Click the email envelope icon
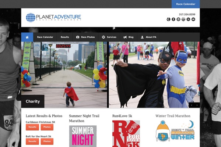This screenshot has height=147, width=221. coord(193,19)
